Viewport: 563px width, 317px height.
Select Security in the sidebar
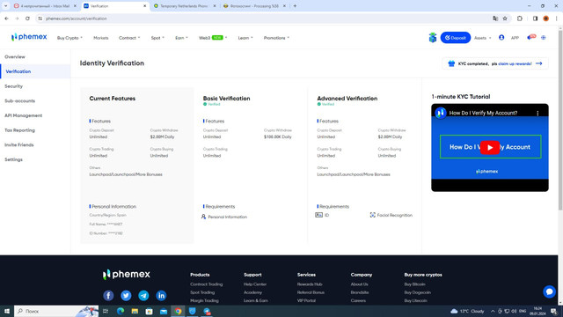coord(14,86)
